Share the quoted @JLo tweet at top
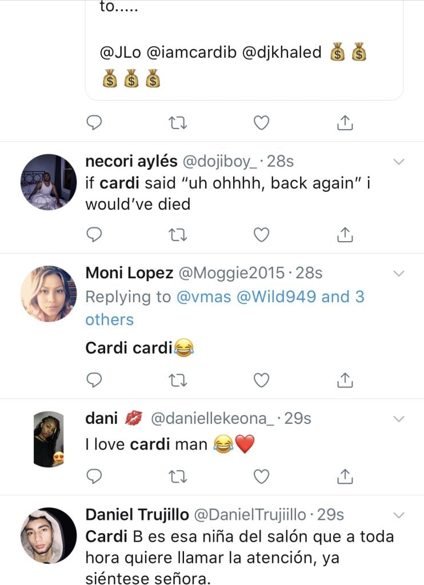Viewport: 424px width, 585px height. tap(345, 122)
